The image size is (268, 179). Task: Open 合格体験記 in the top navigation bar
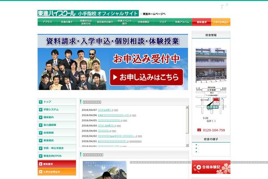coord(143,22)
